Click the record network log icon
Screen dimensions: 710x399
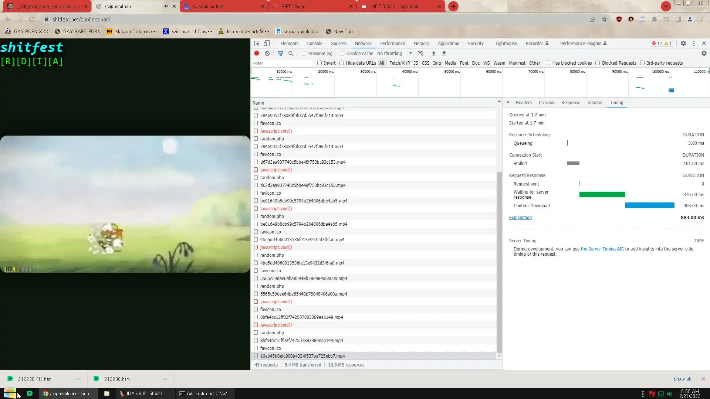pos(256,53)
